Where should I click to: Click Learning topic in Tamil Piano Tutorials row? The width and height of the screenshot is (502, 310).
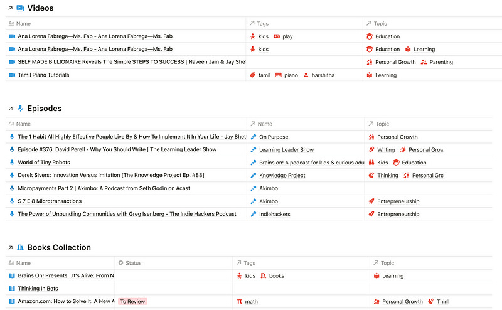(x=386, y=75)
